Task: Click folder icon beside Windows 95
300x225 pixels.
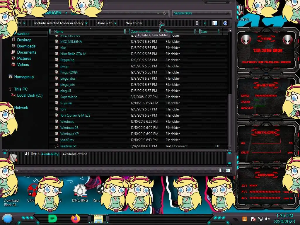Action: pyautogui.click(x=57, y=128)
